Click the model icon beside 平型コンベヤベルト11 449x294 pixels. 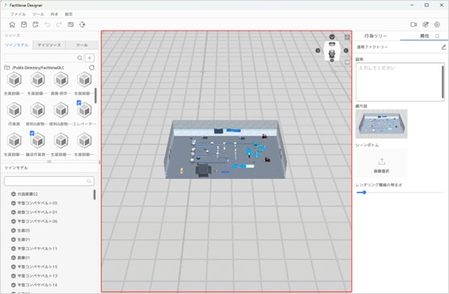pyautogui.click(x=13, y=249)
